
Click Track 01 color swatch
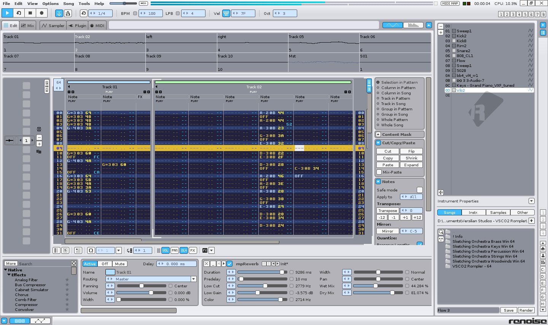coord(110,272)
